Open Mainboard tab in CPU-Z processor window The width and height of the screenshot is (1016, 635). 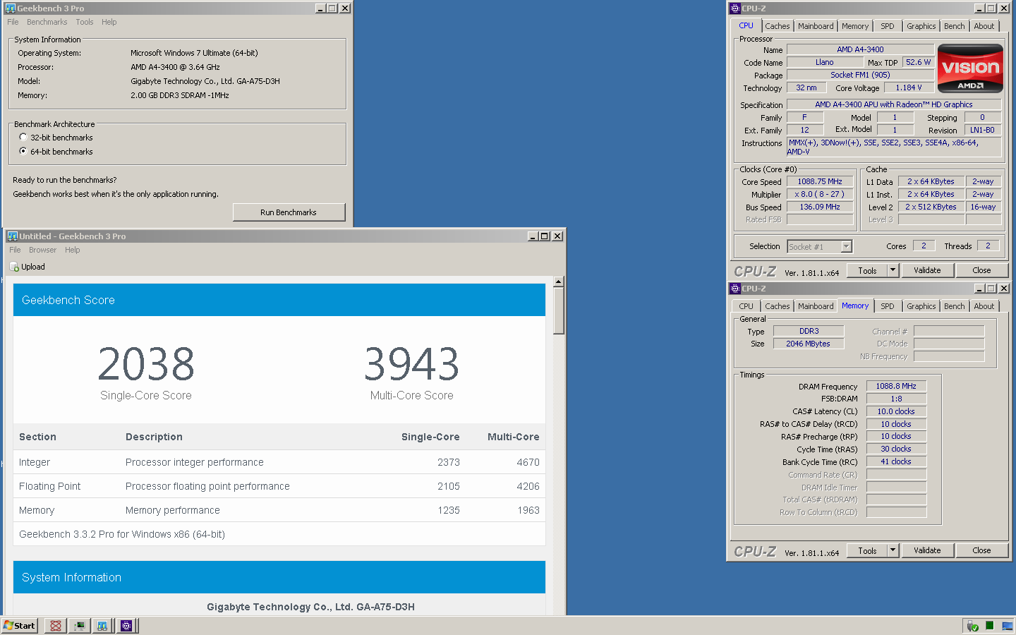816,26
